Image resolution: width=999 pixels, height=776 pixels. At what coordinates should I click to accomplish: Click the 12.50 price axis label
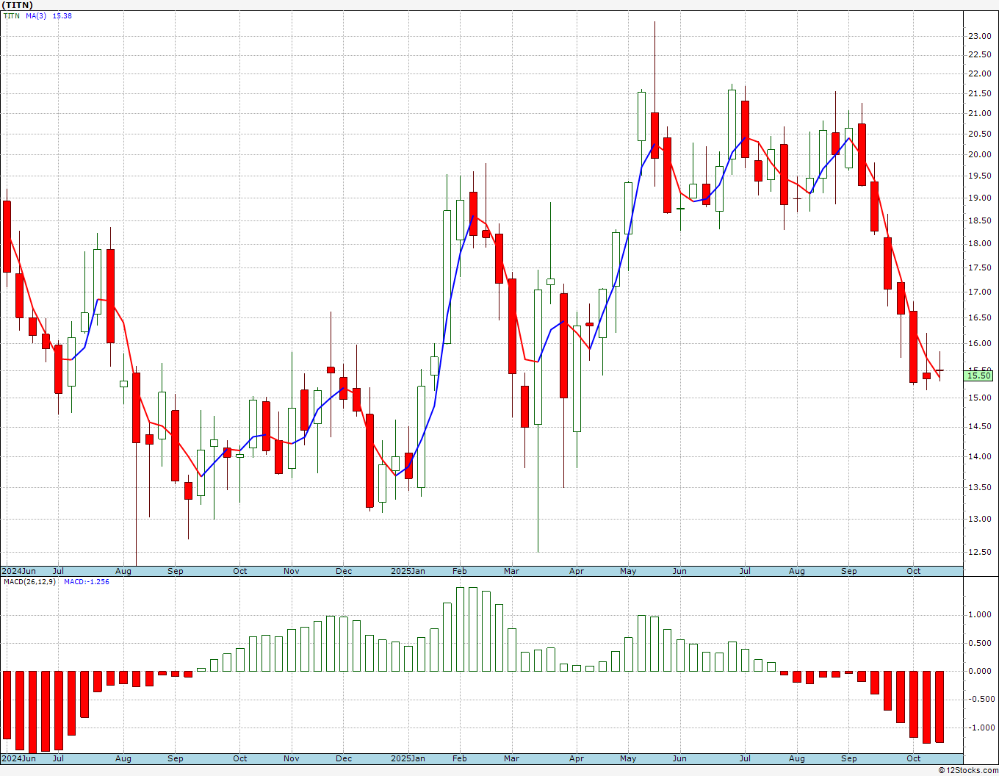978,553
